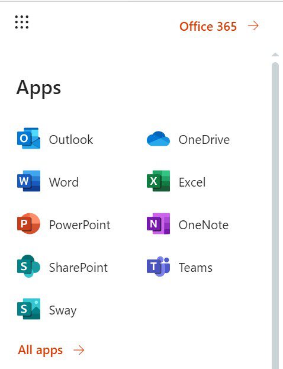The width and height of the screenshot is (283, 369).
Task: Click the Sway app icon
Action: pyautogui.click(x=28, y=309)
